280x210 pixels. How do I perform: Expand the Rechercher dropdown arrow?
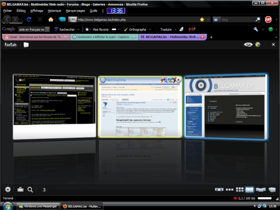pyautogui.click(x=78, y=29)
